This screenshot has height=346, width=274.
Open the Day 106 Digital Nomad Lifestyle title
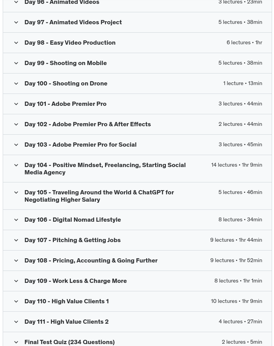72,220
